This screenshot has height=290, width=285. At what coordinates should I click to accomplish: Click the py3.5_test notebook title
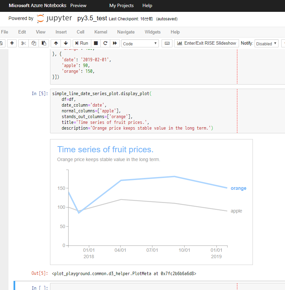click(x=92, y=18)
